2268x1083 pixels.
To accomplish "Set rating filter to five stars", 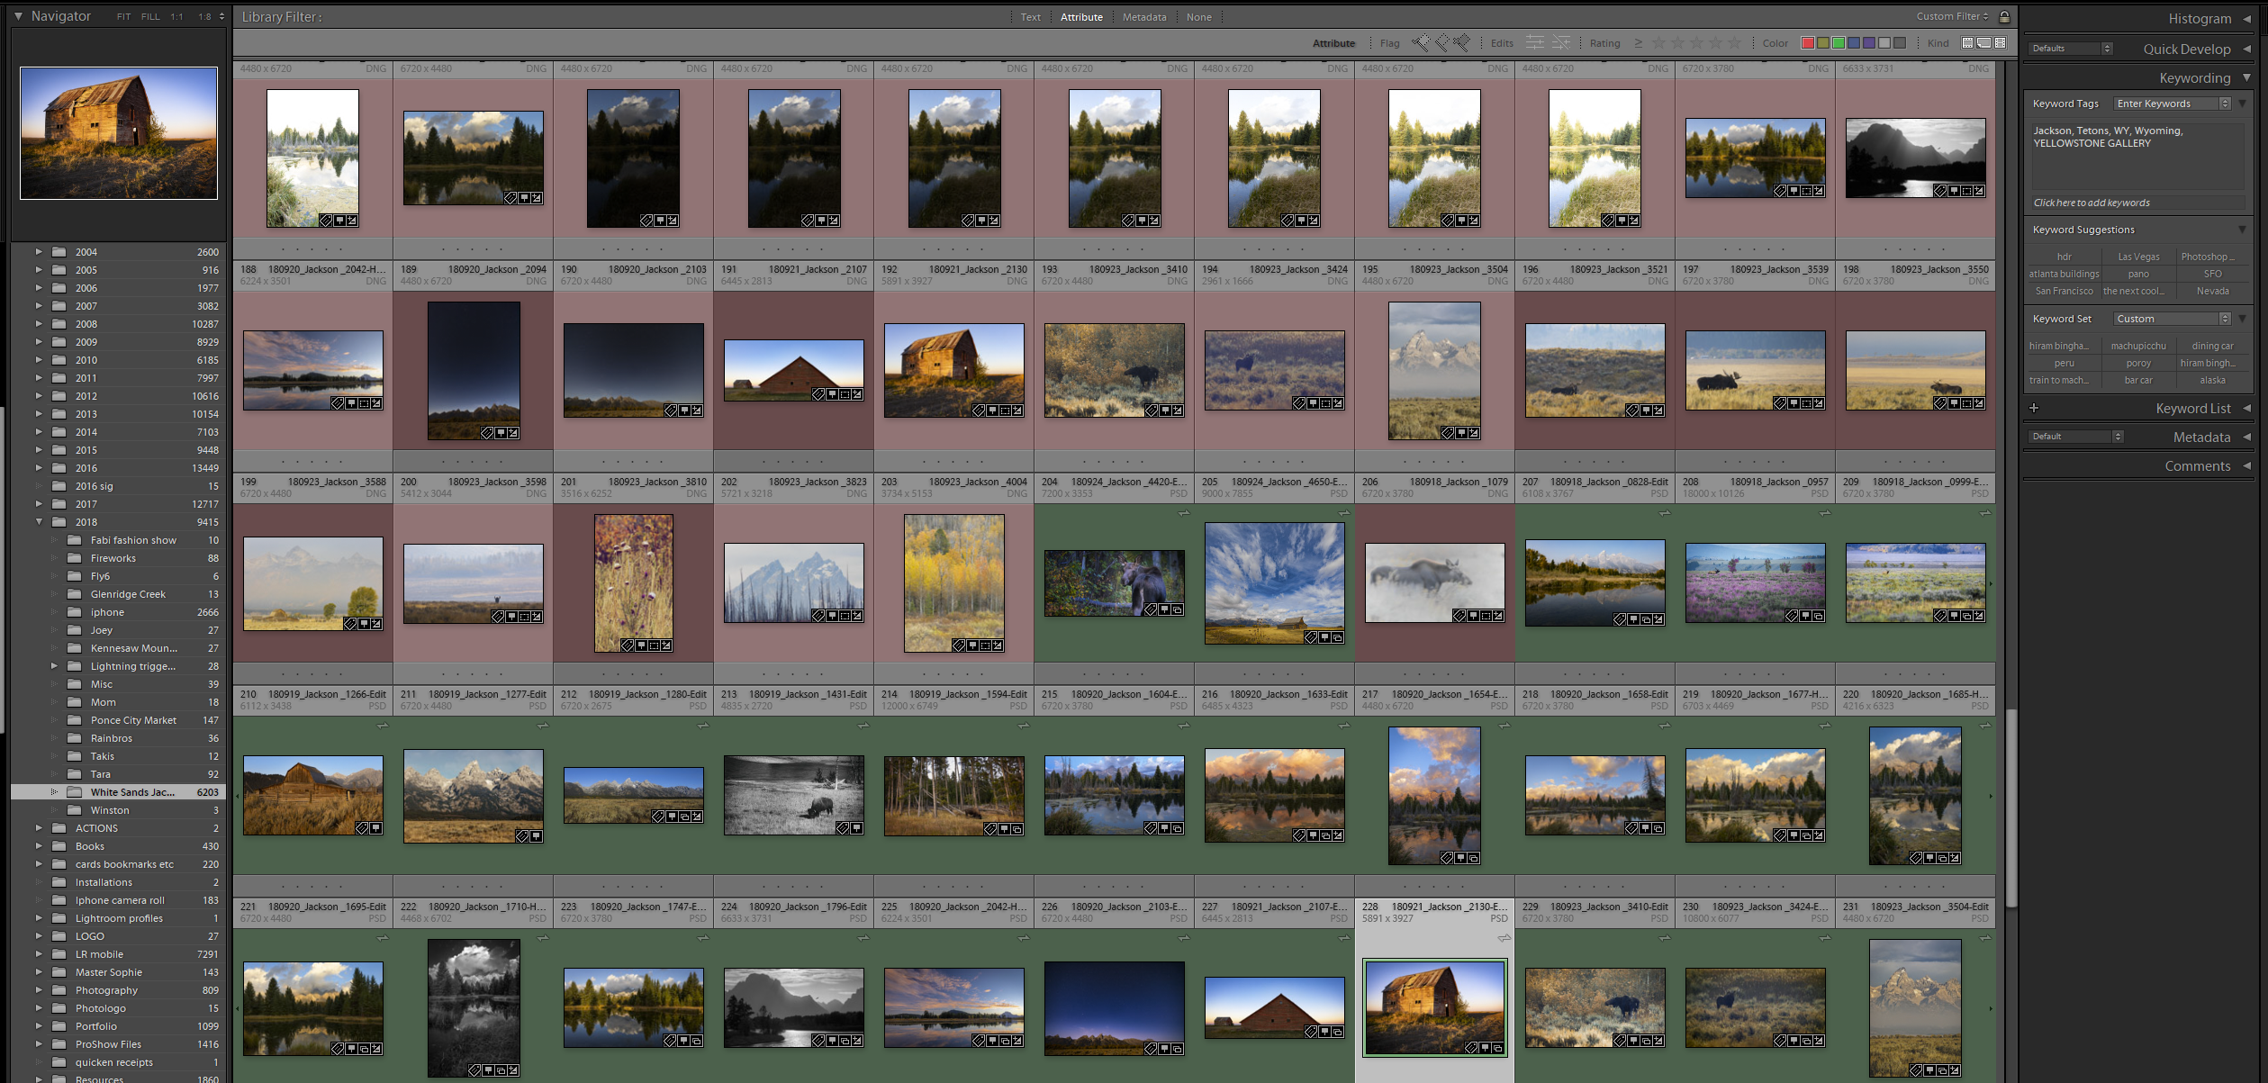I will click(x=1734, y=43).
